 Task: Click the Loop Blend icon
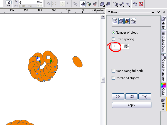(x=75, y=4)
